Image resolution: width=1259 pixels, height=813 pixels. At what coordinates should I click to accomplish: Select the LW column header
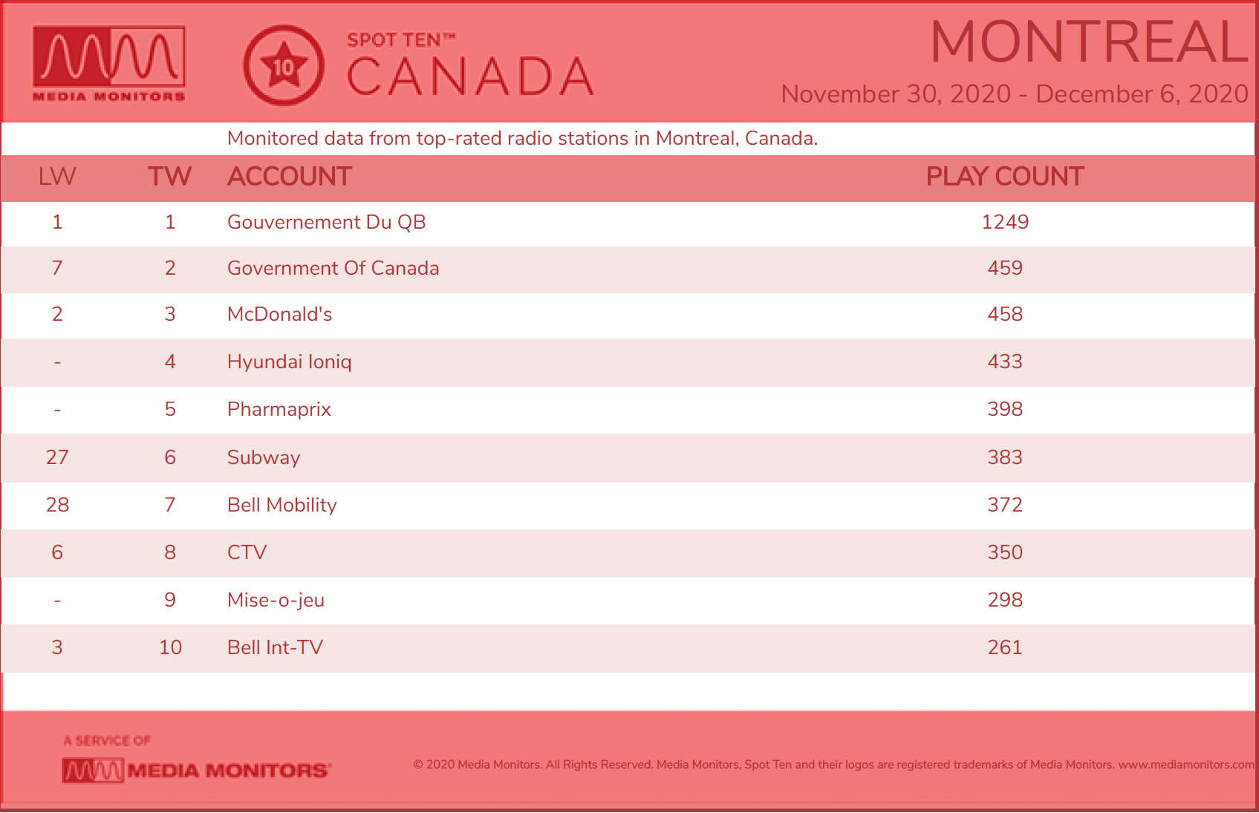pyautogui.click(x=57, y=177)
